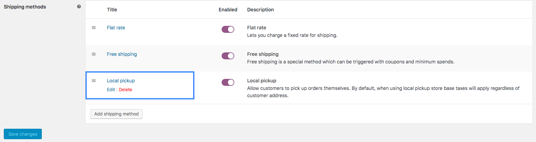Click the Description column header
This screenshot has height=142, width=536.
tap(261, 10)
